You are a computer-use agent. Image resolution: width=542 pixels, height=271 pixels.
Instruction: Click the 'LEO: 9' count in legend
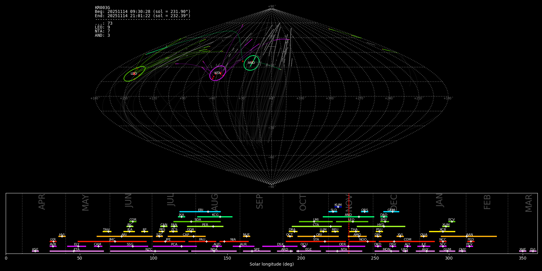click(102, 27)
